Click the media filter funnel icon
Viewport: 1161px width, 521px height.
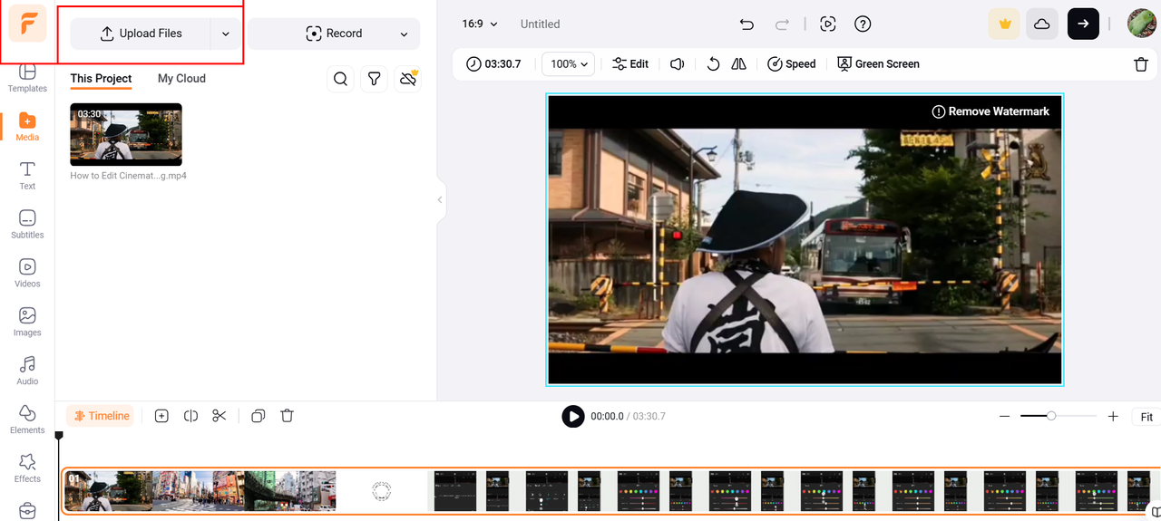pyautogui.click(x=374, y=80)
